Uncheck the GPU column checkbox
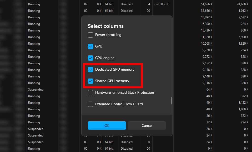Viewport: 252px width, 152px height. point(90,46)
